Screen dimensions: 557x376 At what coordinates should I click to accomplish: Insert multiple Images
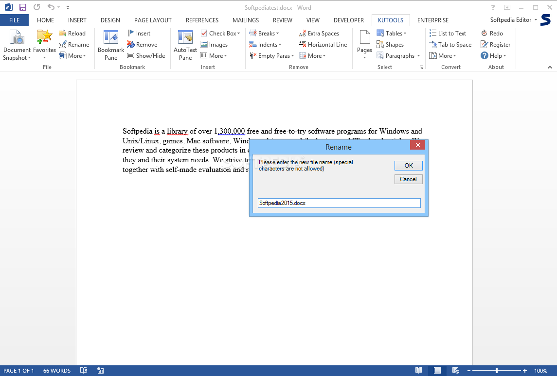point(214,45)
